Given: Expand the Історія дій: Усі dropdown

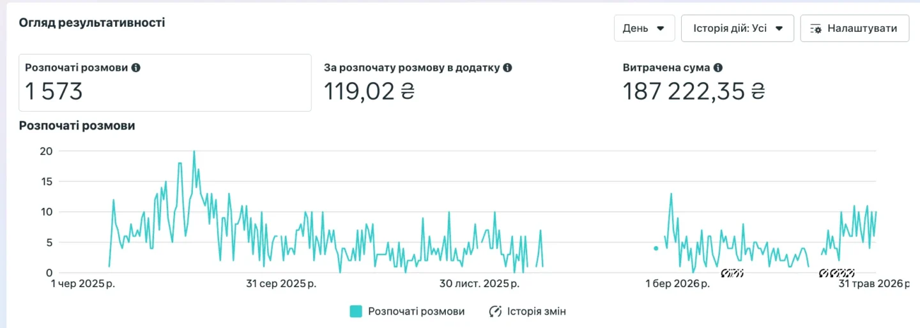Looking at the screenshot, I should coord(737,29).
